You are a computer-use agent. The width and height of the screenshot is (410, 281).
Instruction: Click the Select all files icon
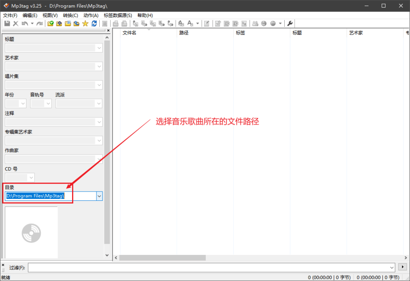[x=105, y=24]
